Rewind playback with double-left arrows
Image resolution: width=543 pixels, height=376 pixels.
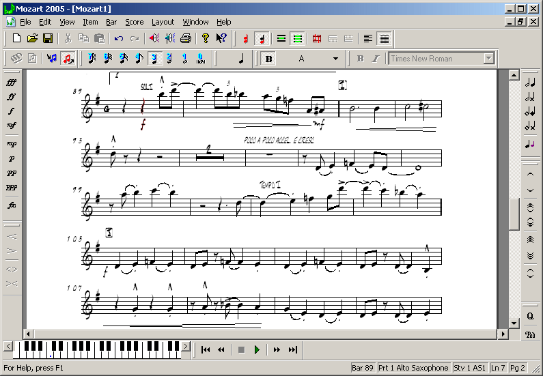tap(221, 349)
